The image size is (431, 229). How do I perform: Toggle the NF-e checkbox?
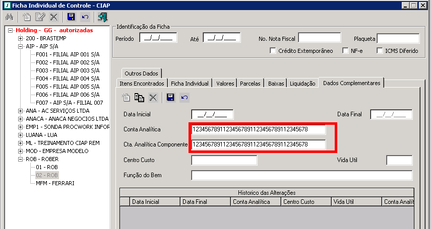point(345,51)
